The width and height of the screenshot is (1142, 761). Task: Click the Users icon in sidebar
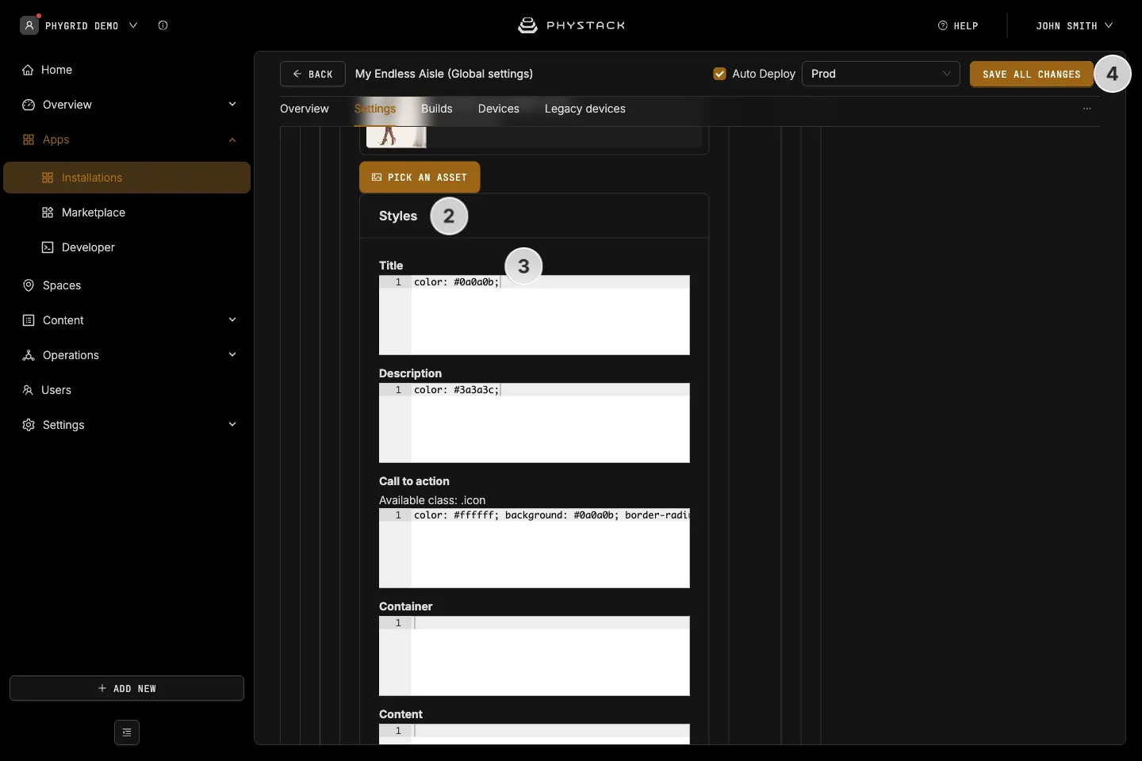(x=28, y=390)
